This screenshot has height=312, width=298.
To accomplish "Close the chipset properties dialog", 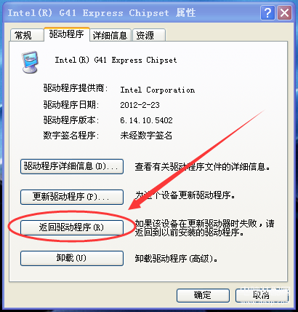I will click(284, 13).
